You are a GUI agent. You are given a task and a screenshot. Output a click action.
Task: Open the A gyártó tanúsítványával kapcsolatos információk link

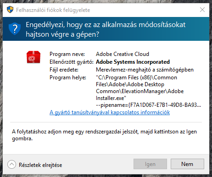click(110, 112)
